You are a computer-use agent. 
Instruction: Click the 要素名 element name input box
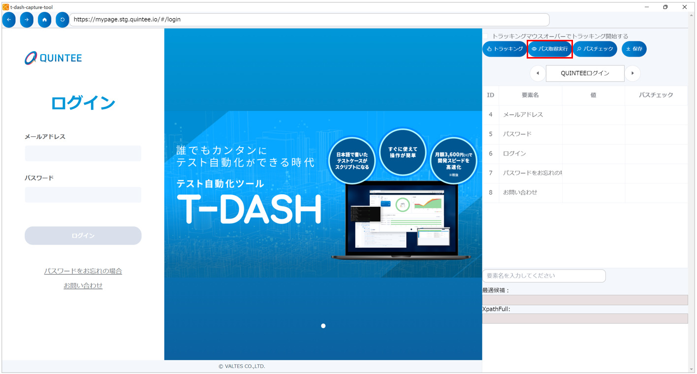pyautogui.click(x=544, y=276)
